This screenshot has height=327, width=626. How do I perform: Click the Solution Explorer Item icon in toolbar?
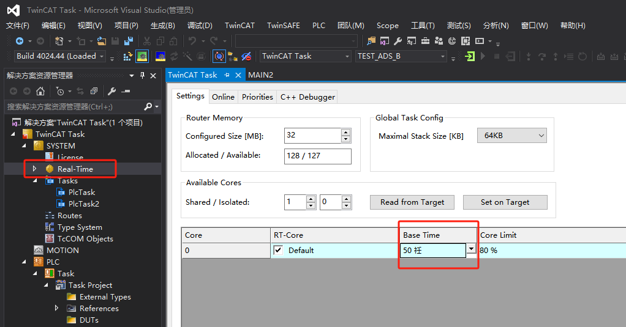click(385, 41)
